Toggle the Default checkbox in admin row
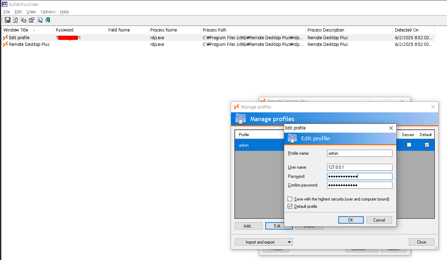This screenshot has height=260, width=447. [427, 145]
